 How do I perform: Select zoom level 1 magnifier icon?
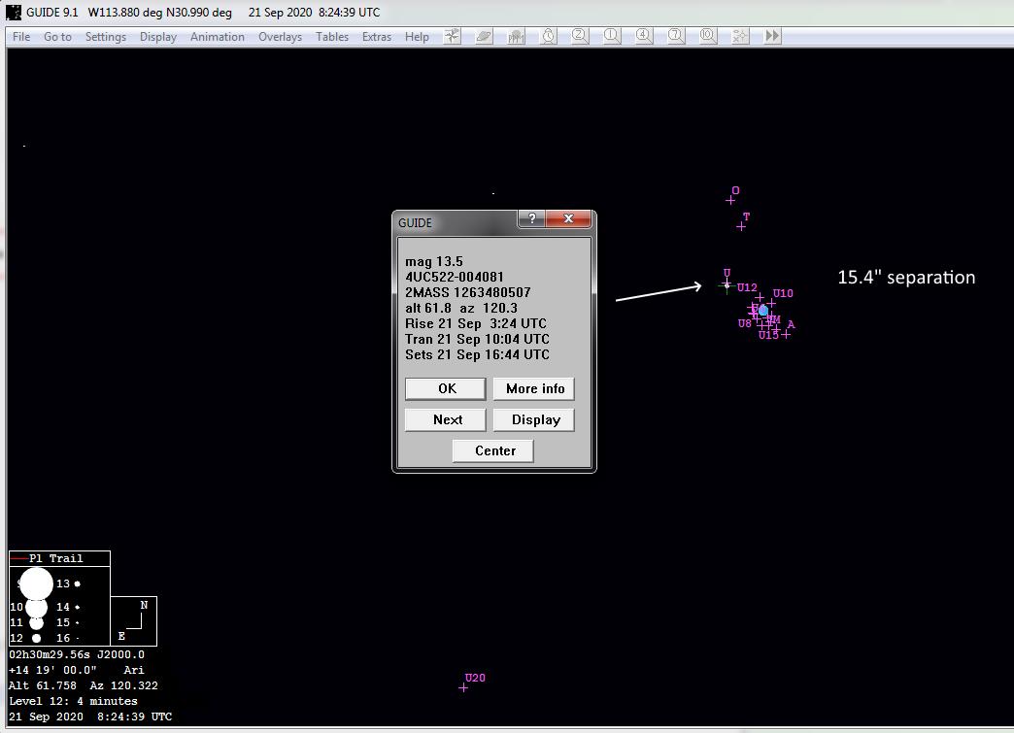coord(612,36)
